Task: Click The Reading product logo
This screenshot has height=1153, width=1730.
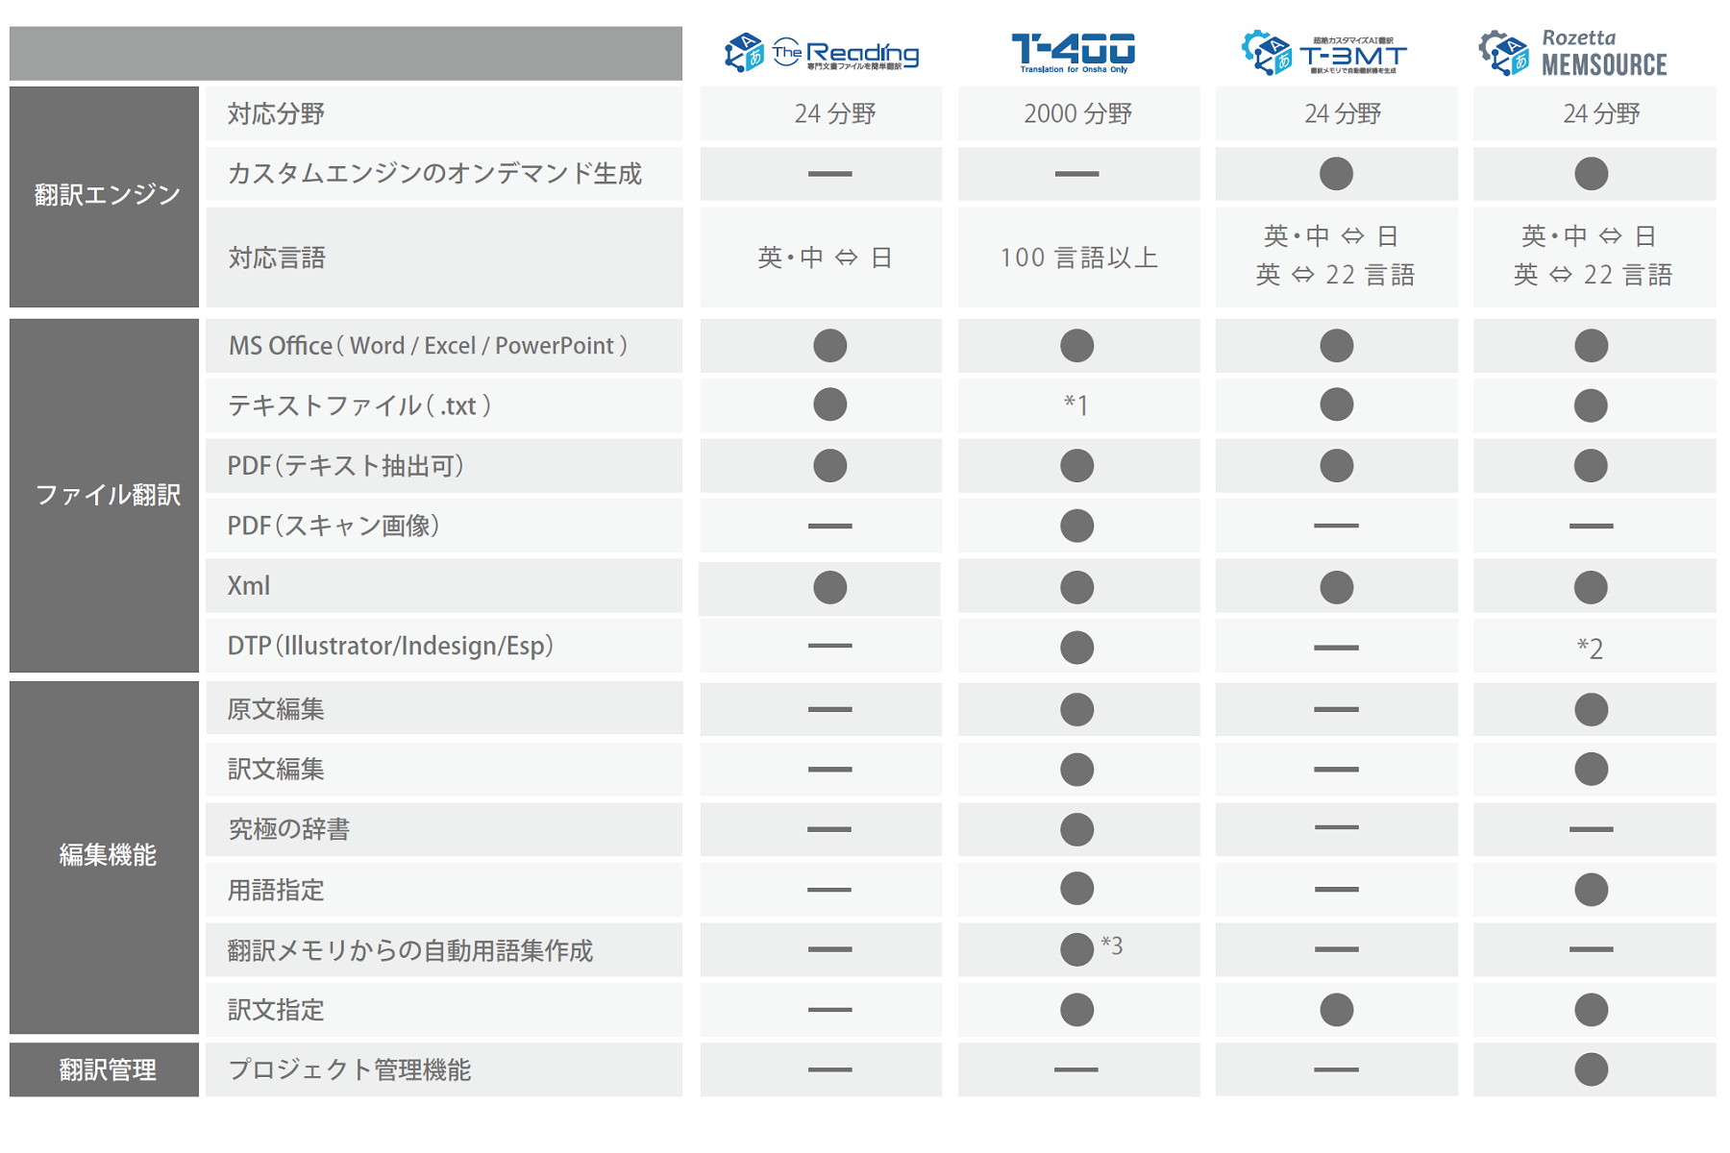Action: coord(822,53)
